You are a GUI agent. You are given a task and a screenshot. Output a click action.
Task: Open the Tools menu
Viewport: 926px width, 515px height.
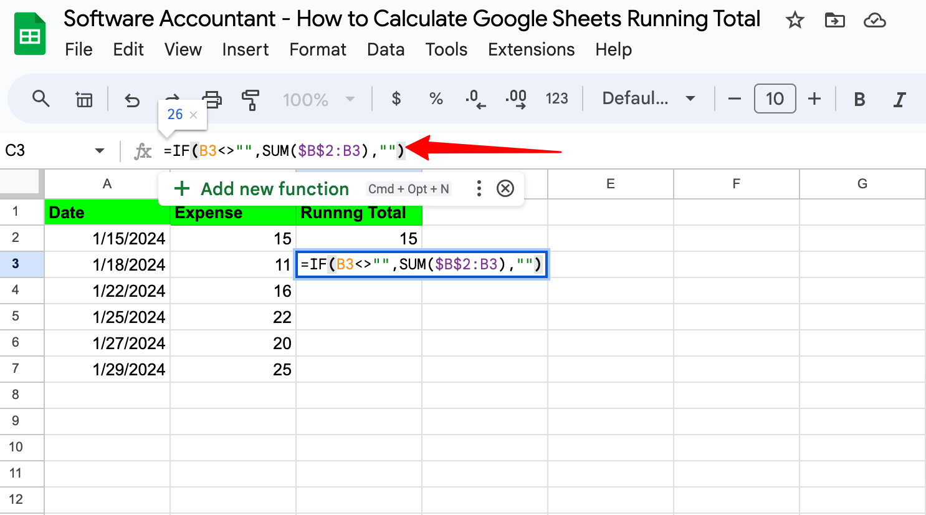click(446, 49)
